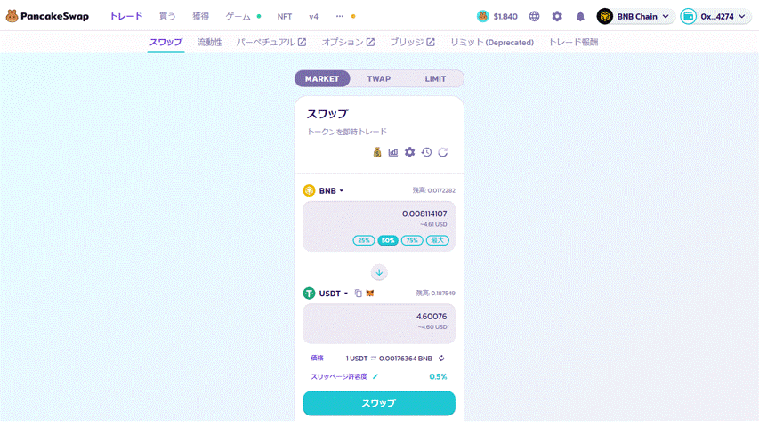Click the price text 1 USDT = 0.00176364 BNB
The image size is (759, 427).
(389, 359)
